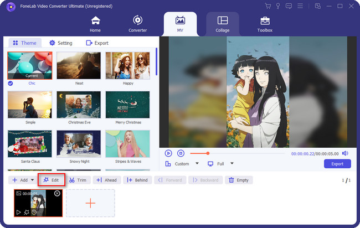This screenshot has width=360, height=228.
Task: Click the clip's duration clock icon
Action: [x=34, y=212]
